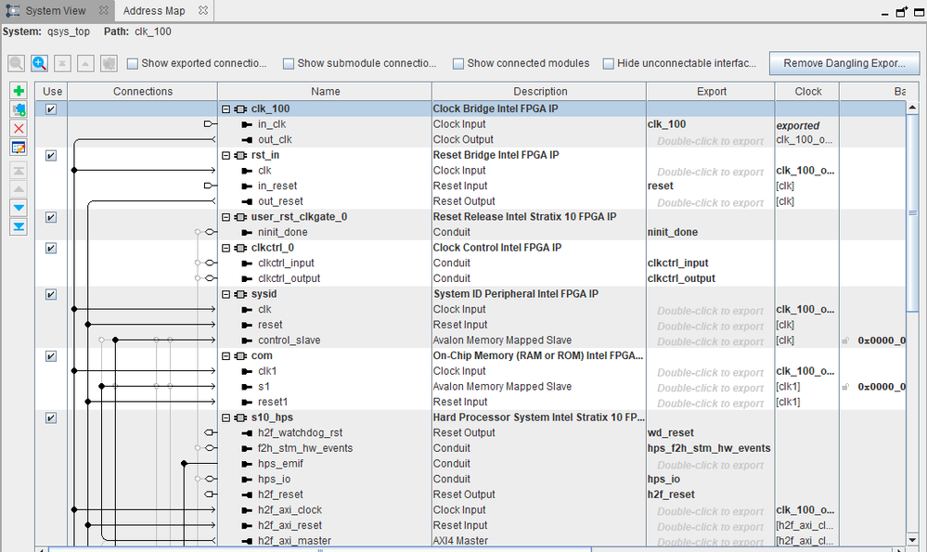The image size is (927, 552).
Task: Click the export cell for out_clk
Action: click(710, 140)
